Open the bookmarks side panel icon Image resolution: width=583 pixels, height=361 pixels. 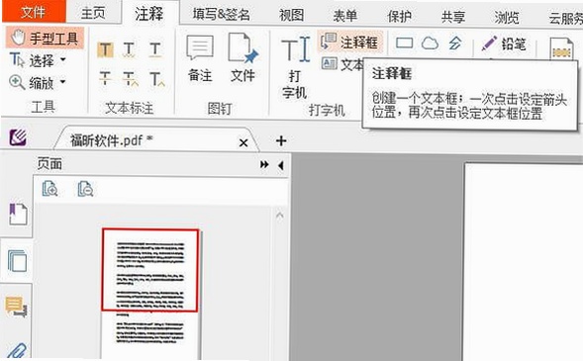[18, 214]
